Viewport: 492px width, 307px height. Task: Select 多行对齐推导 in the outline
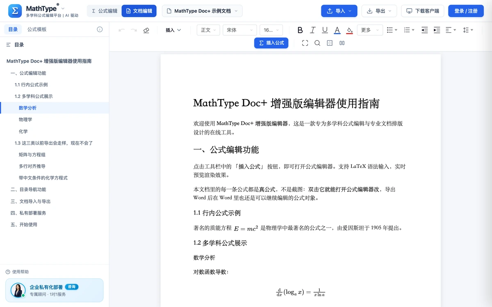pos(32,166)
